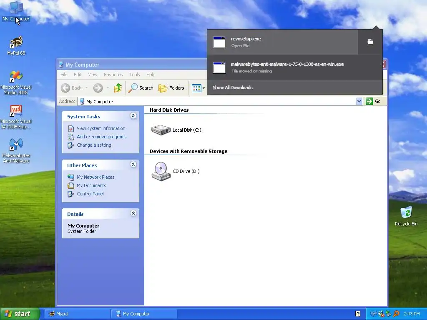The width and height of the screenshot is (427, 320).
Task: Click the Go button
Action: (373, 101)
